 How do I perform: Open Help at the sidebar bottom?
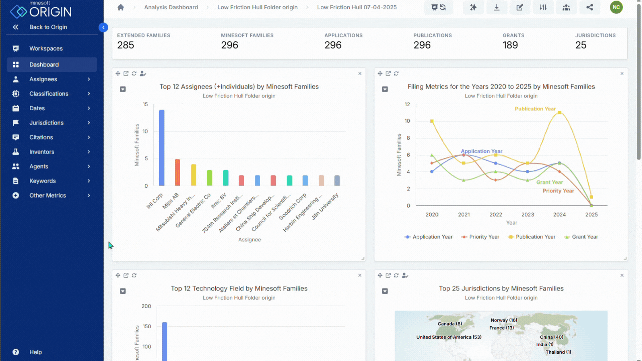point(52,352)
